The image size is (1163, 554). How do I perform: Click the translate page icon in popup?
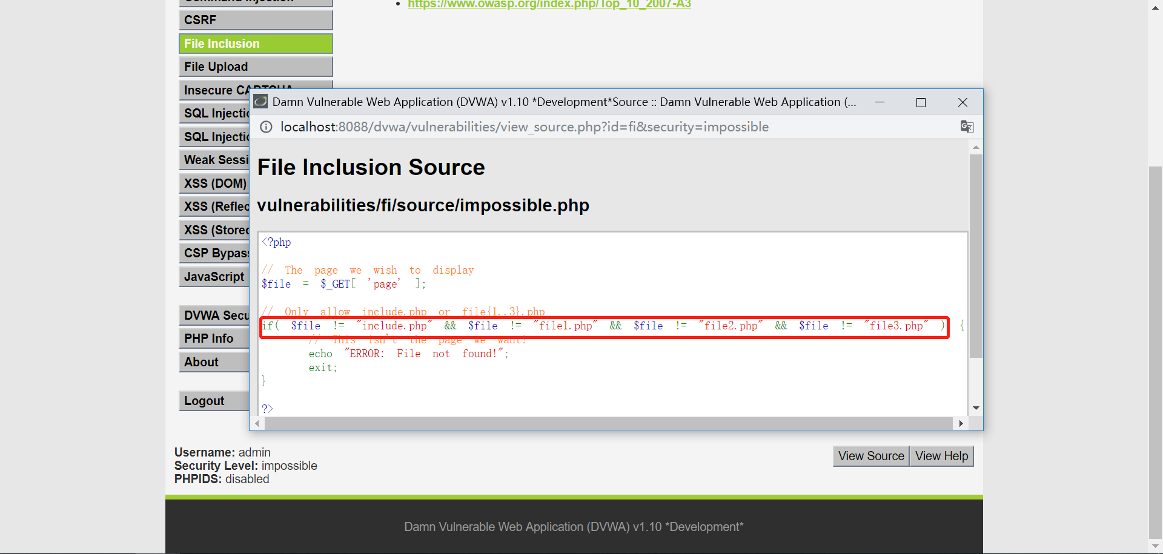pyautogui.click(x=967, y=127)
